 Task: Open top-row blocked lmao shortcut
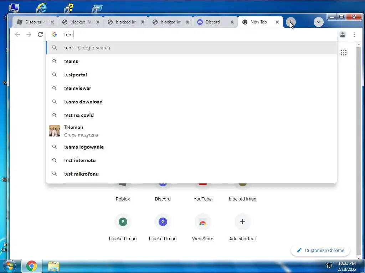coord(242,192)
